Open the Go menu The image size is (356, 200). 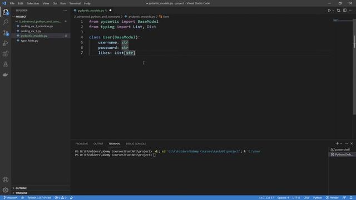pos(55,3)
